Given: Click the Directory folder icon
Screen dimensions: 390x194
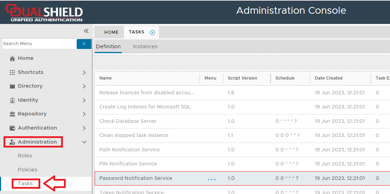Looking at the screenshot, I should pos(12,86).
